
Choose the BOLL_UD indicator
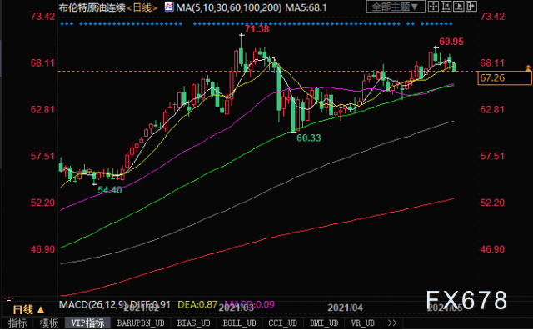coord(239,322)
